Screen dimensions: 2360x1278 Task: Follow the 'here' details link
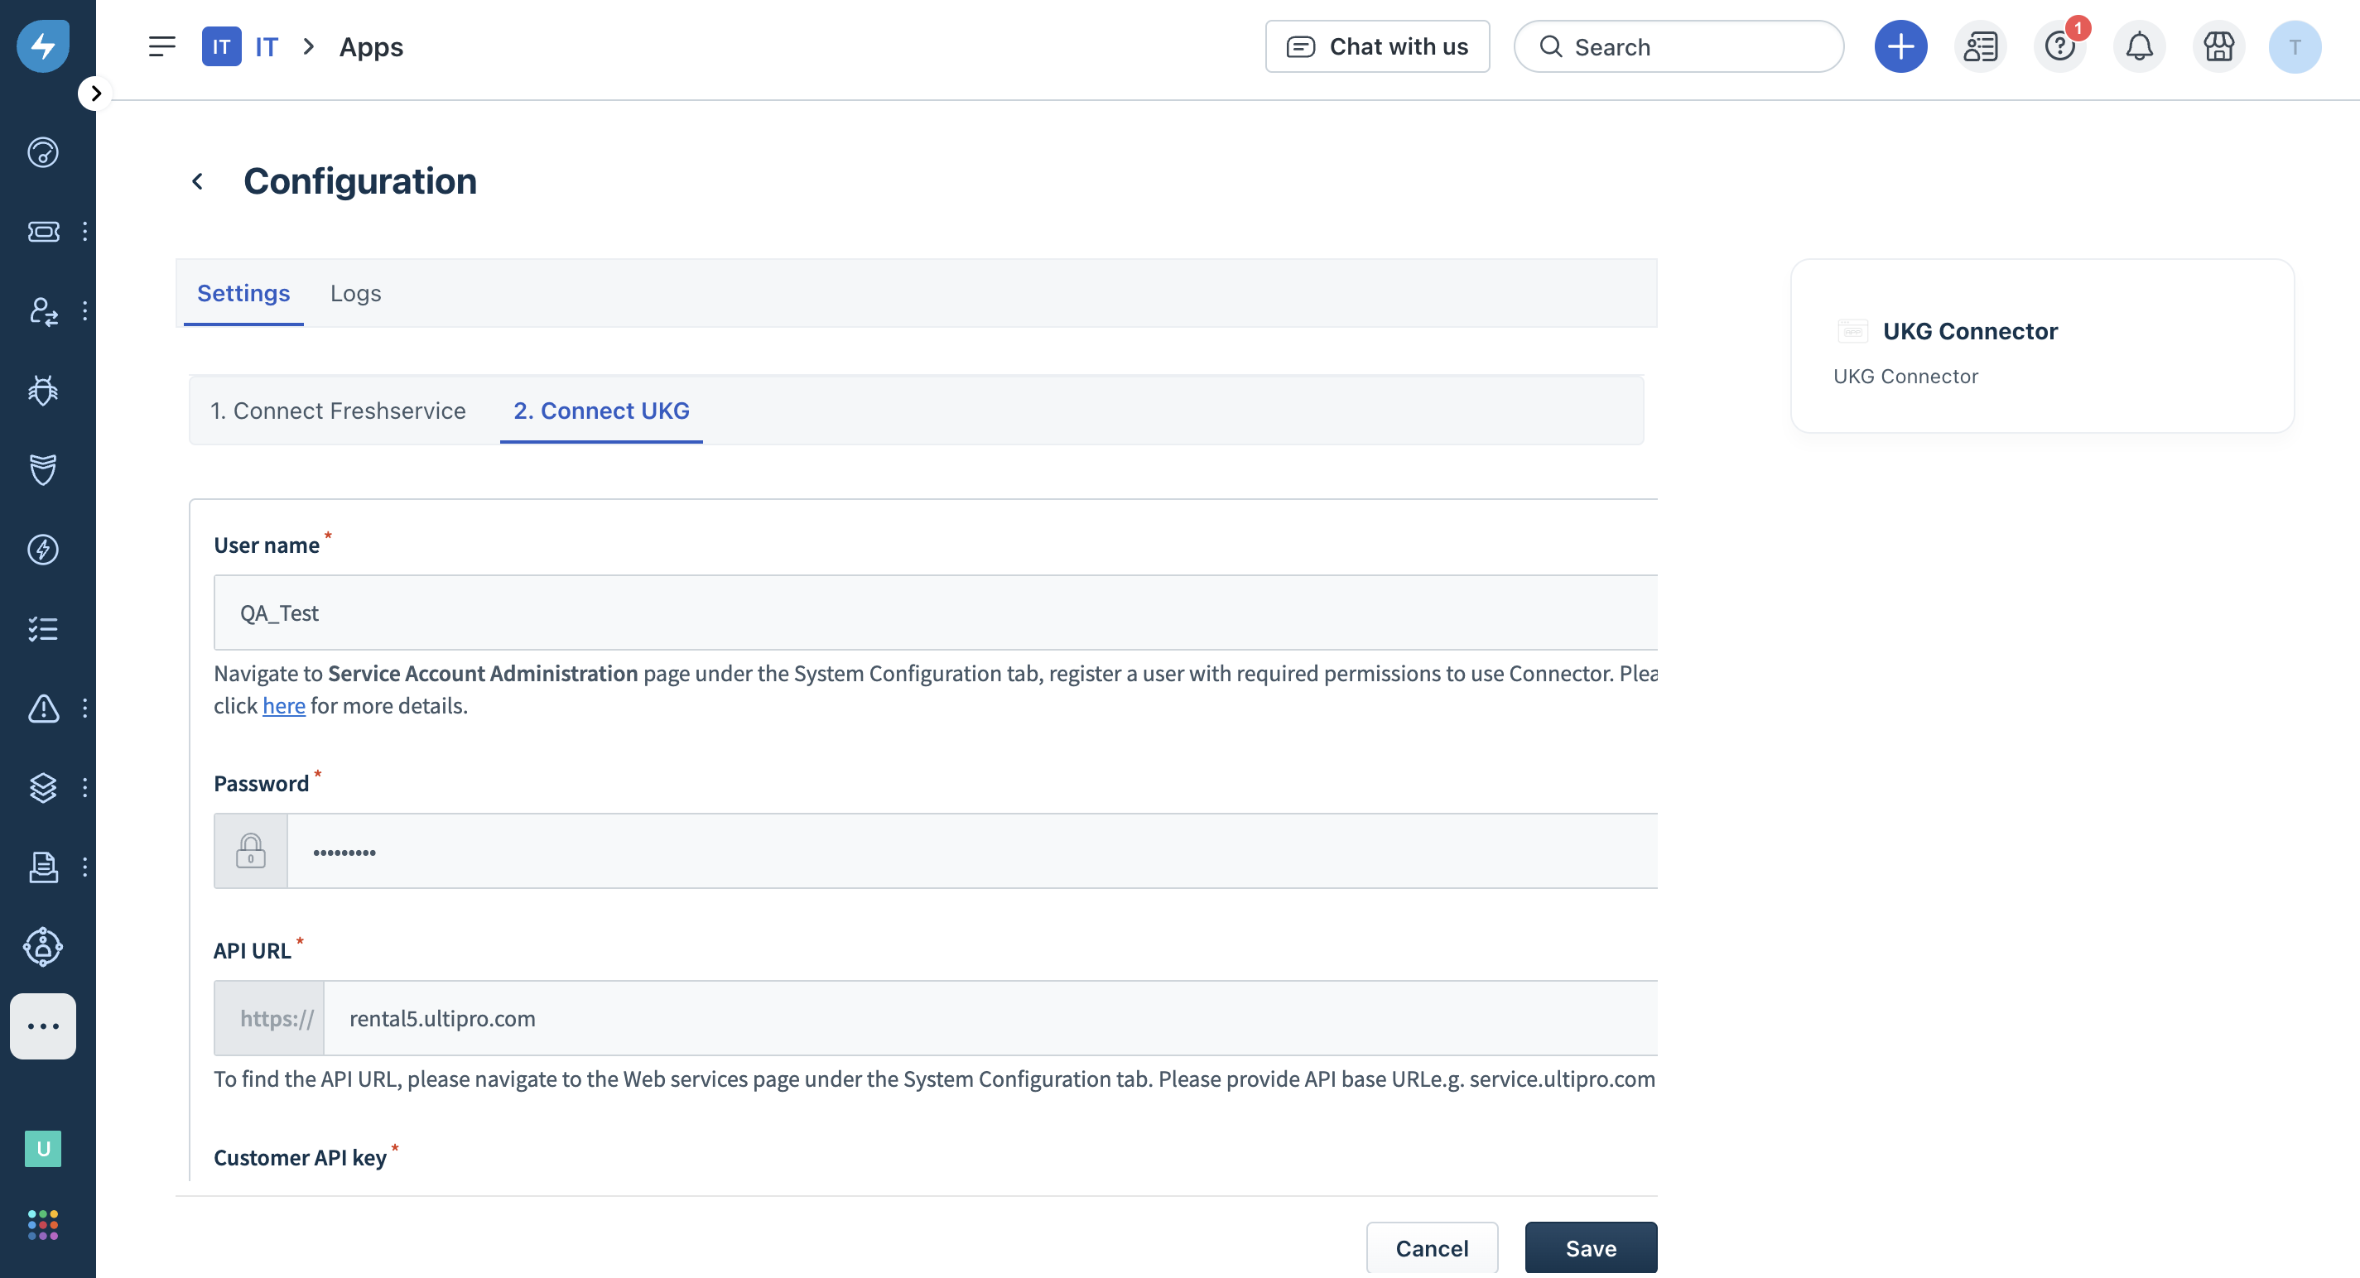tap(283, 706)
